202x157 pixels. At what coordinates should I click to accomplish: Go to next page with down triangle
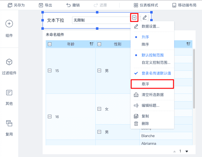pos(187,151)
